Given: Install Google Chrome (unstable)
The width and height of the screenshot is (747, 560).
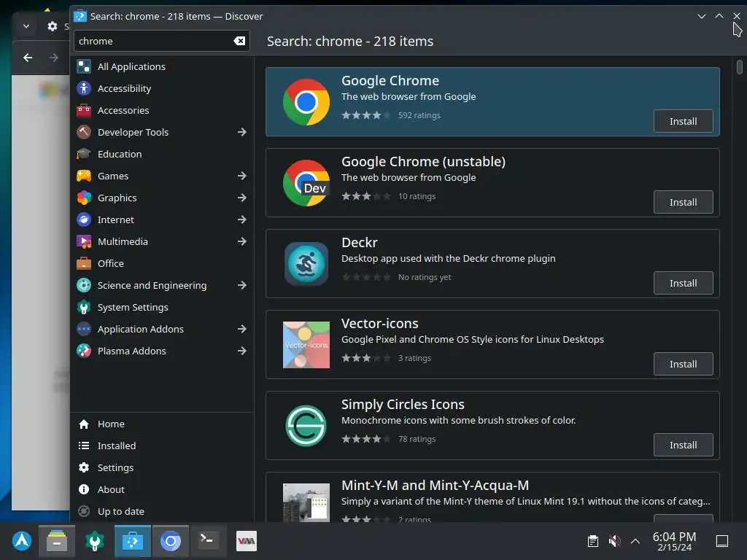Looking at the screenshot, I should [x=683, y=203].
